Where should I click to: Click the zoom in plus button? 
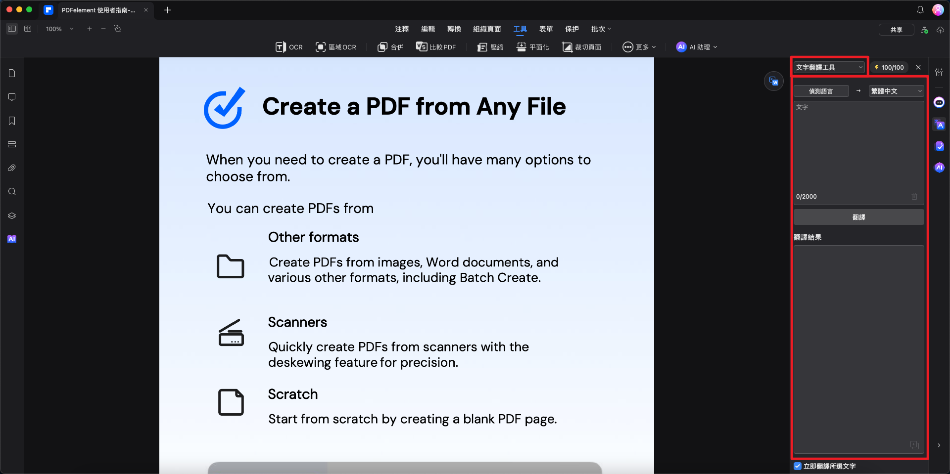[90, 29]
